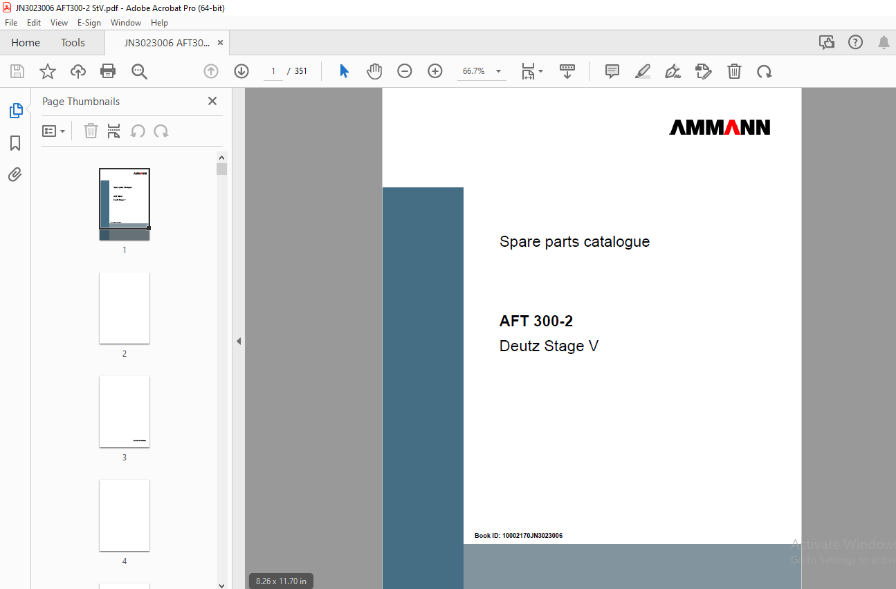This screenshot has width=896, height=589.
Task: Add a sticky note comment
Action: (612, 71)
